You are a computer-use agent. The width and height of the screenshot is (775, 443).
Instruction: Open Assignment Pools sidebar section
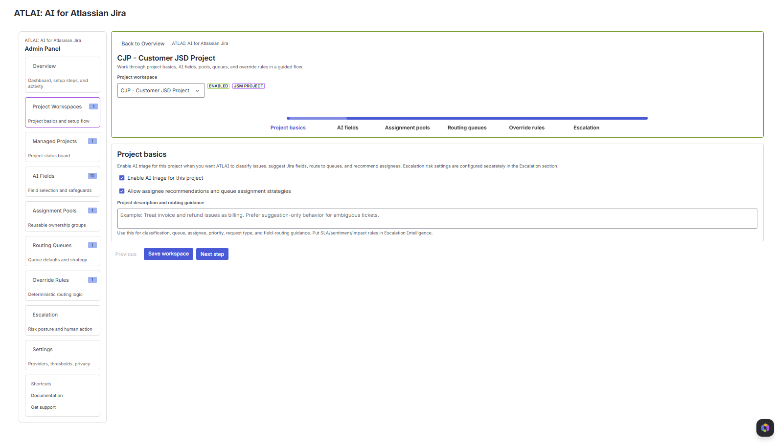point(63,216)
